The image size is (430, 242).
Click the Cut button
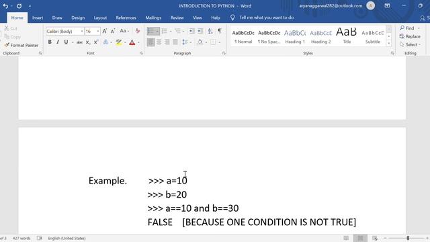click(11, 28)
